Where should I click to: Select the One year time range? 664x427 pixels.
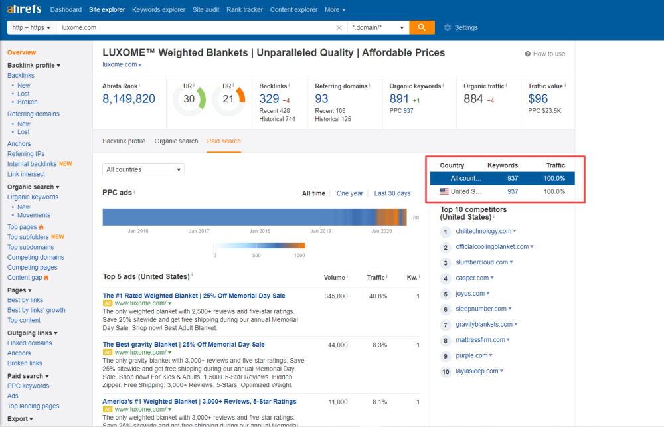(x=349, y=193)
